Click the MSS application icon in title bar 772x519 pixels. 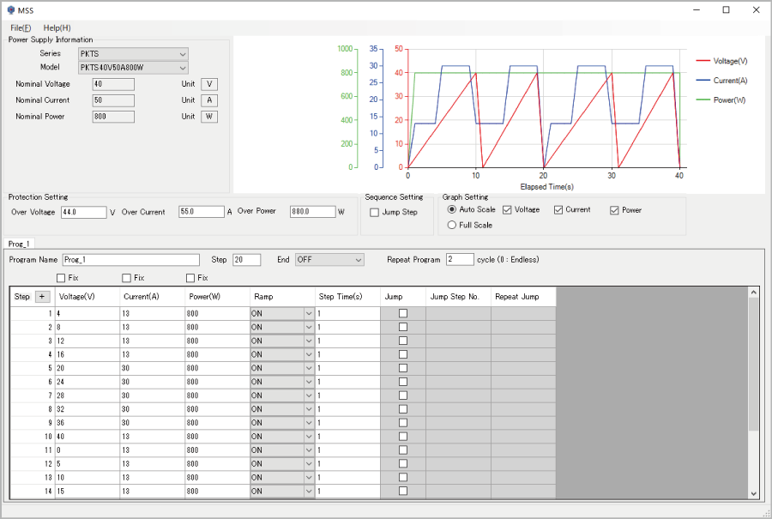(x=9, y=9)
